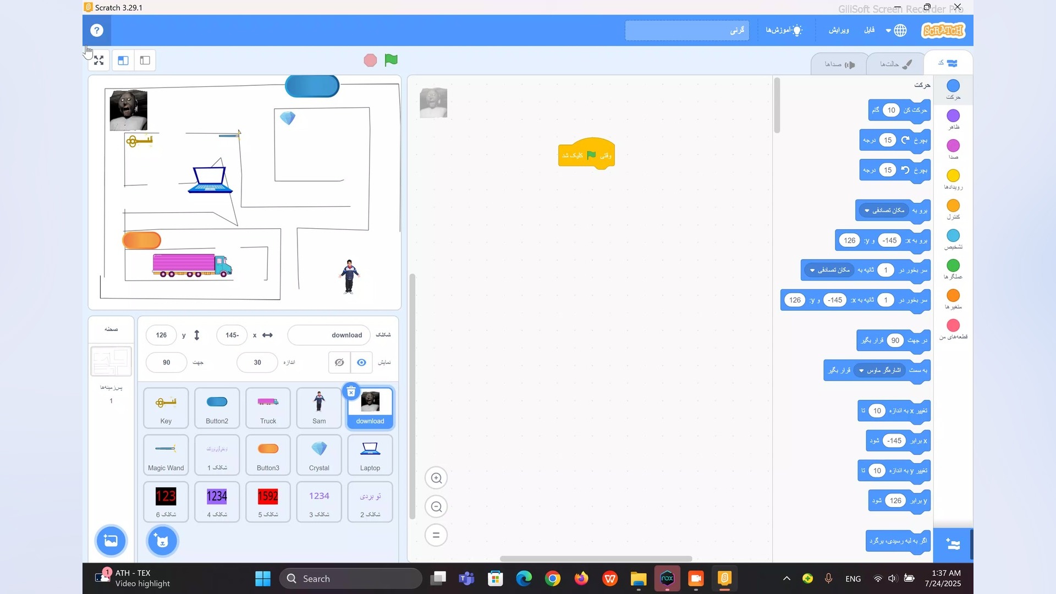This screenshot has width=1056, height=594.
Task: Click the green flag run button
Action: tap(391, 60)
